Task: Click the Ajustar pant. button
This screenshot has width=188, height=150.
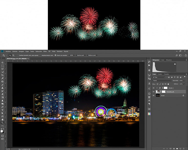Action: point(81,55)
